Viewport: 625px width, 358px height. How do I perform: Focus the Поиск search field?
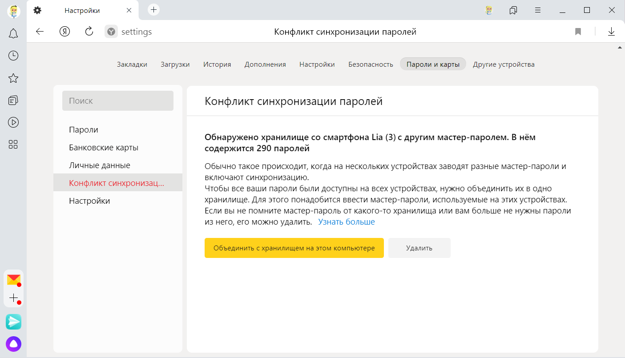click(118, 101)
